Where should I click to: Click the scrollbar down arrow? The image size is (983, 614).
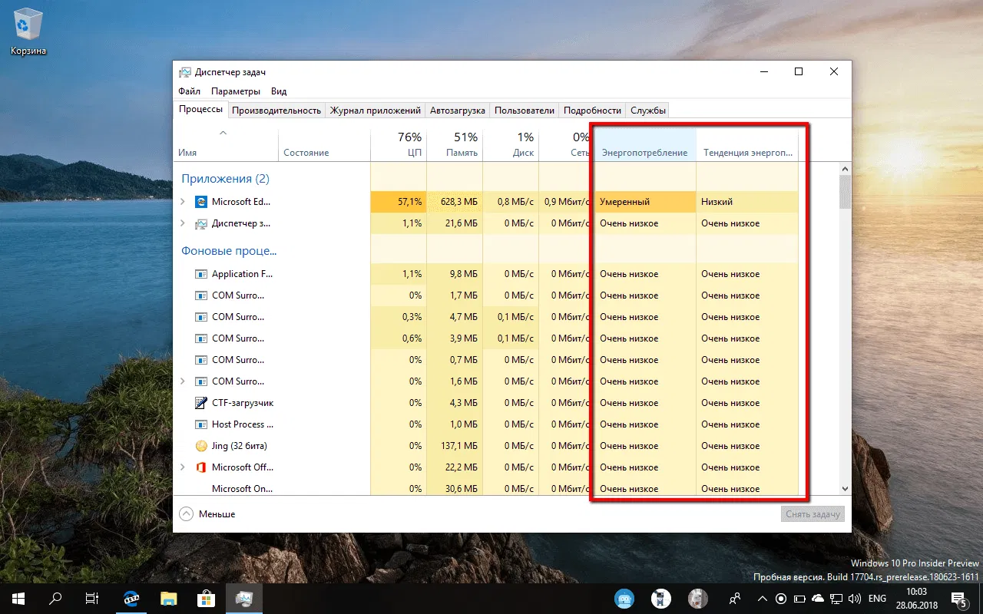(845, 489)
